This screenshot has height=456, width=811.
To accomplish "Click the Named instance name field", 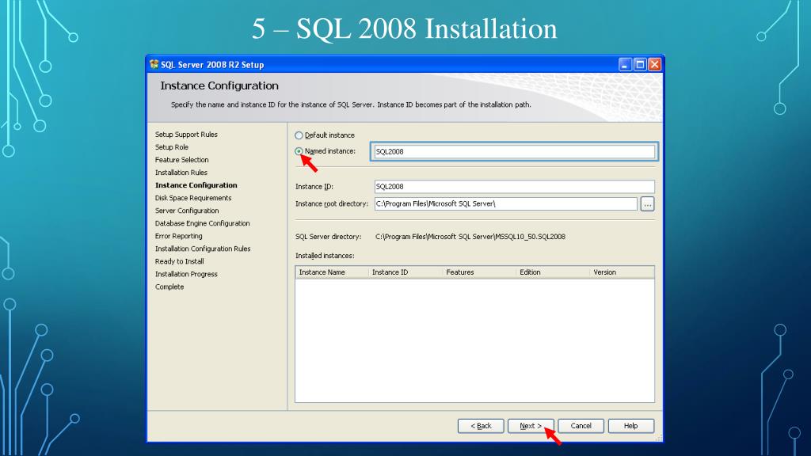I will tap(514, 151).
